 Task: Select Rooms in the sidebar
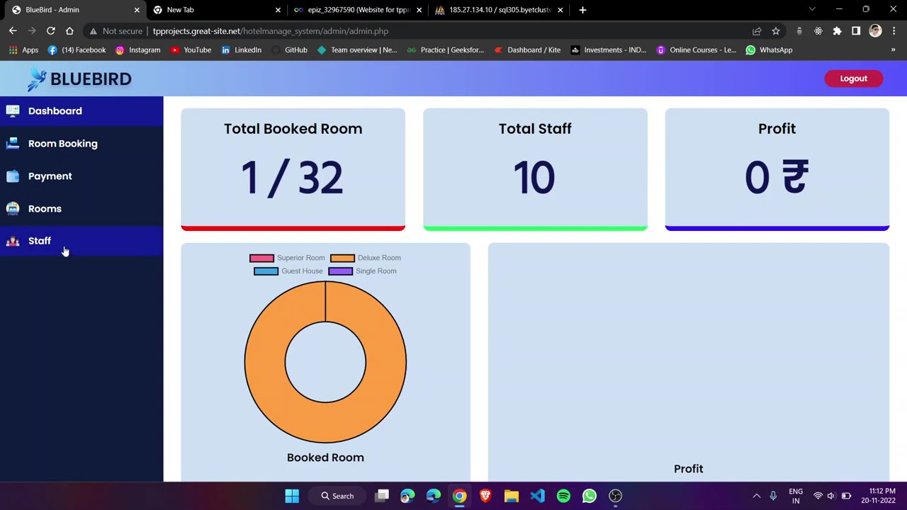coord(81,209)
